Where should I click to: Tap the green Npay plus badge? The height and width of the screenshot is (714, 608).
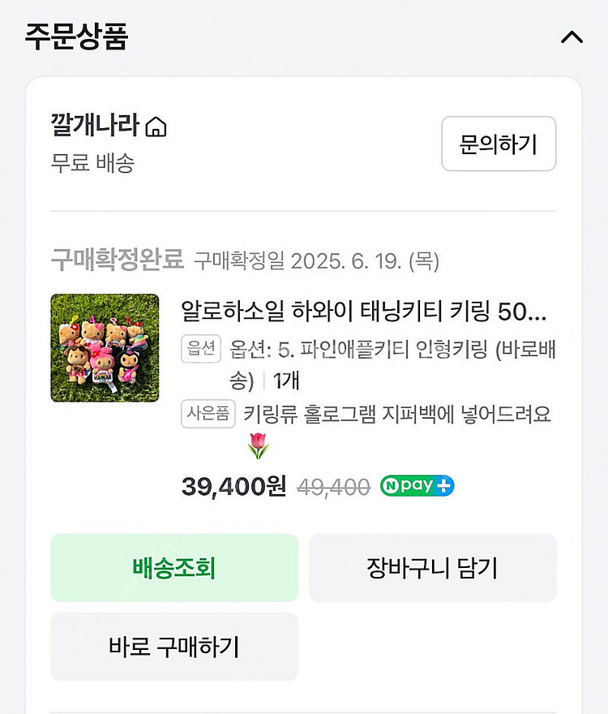pyautogui.click(x=417, y=486)
